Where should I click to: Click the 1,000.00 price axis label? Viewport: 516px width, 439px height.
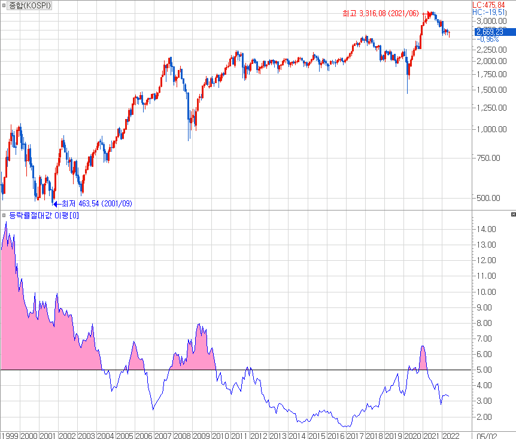coord(491,129)
